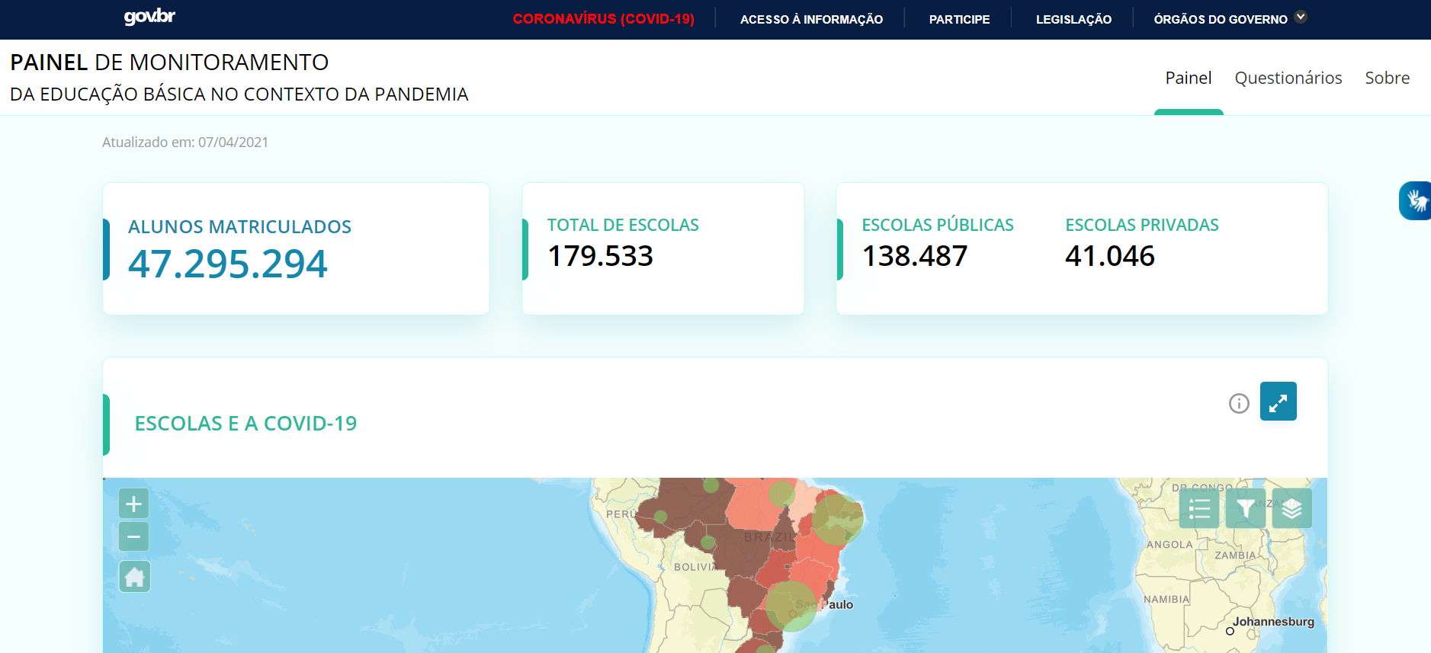Expand the Órgãos do Governo dropdown
The height and width of the screenshot is (653, 1431).
(x=1230, y=19)
